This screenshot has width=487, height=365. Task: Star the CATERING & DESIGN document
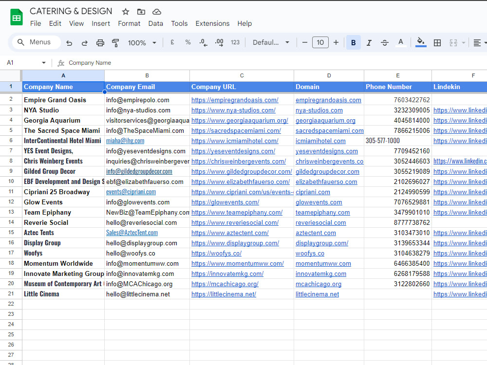[126, 12]
